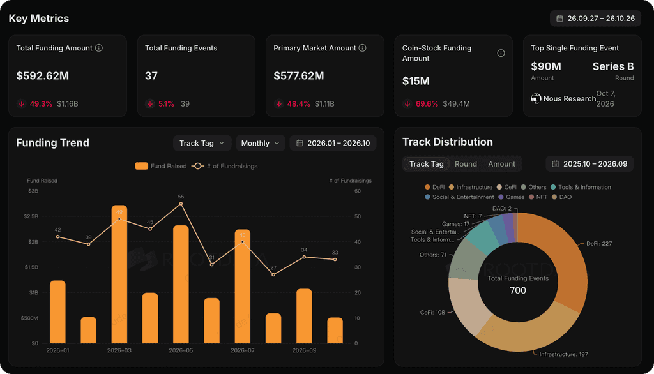Image resolution: width=654 pixels, height=374 pixels.
Task: Toggle # of Fundraisings series in legend
Action: [224, 166]
